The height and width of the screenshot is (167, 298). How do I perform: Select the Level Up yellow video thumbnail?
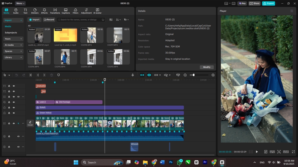click(x=65, y=35)
